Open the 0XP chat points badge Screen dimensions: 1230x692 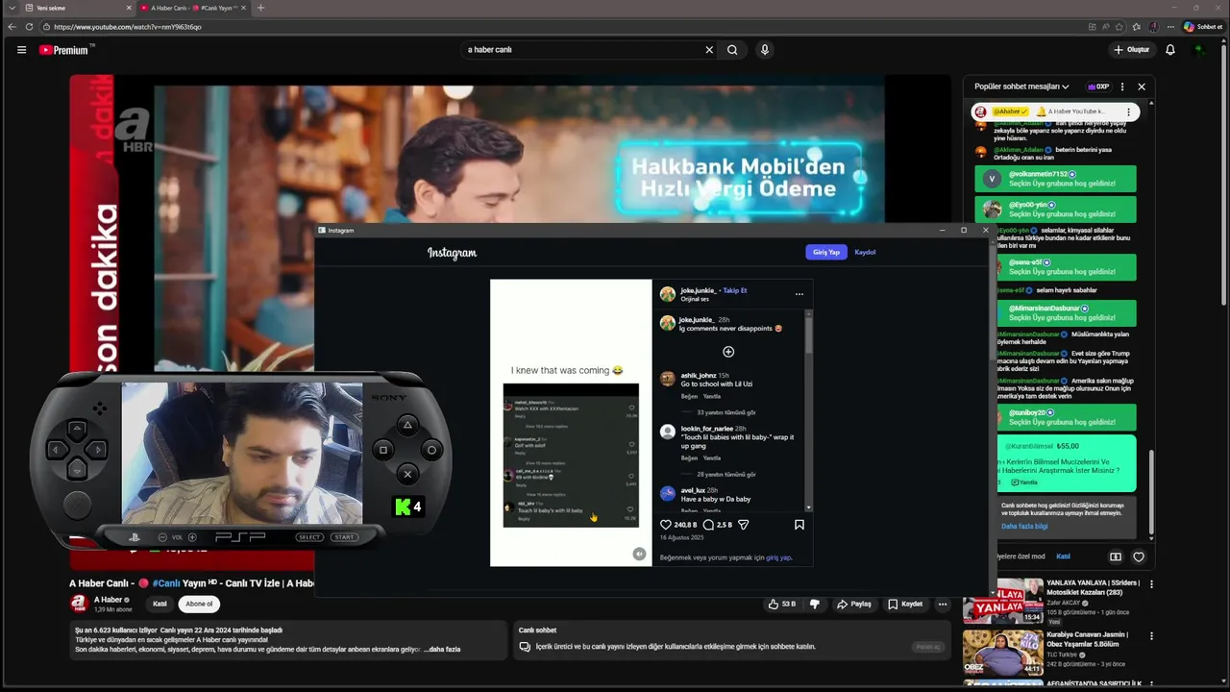pos(1098,86)
